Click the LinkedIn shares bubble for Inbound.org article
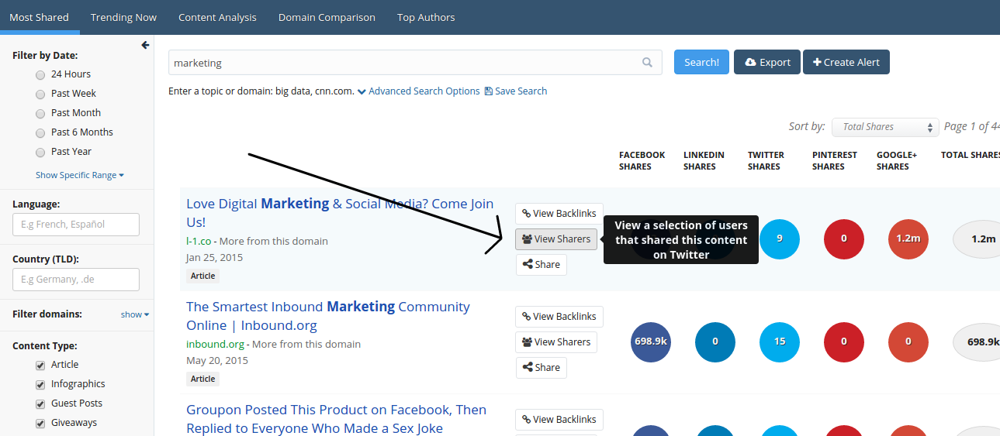The height and width of the screenshot is (436, 1000). (715, 342)
